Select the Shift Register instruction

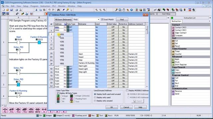181,65
